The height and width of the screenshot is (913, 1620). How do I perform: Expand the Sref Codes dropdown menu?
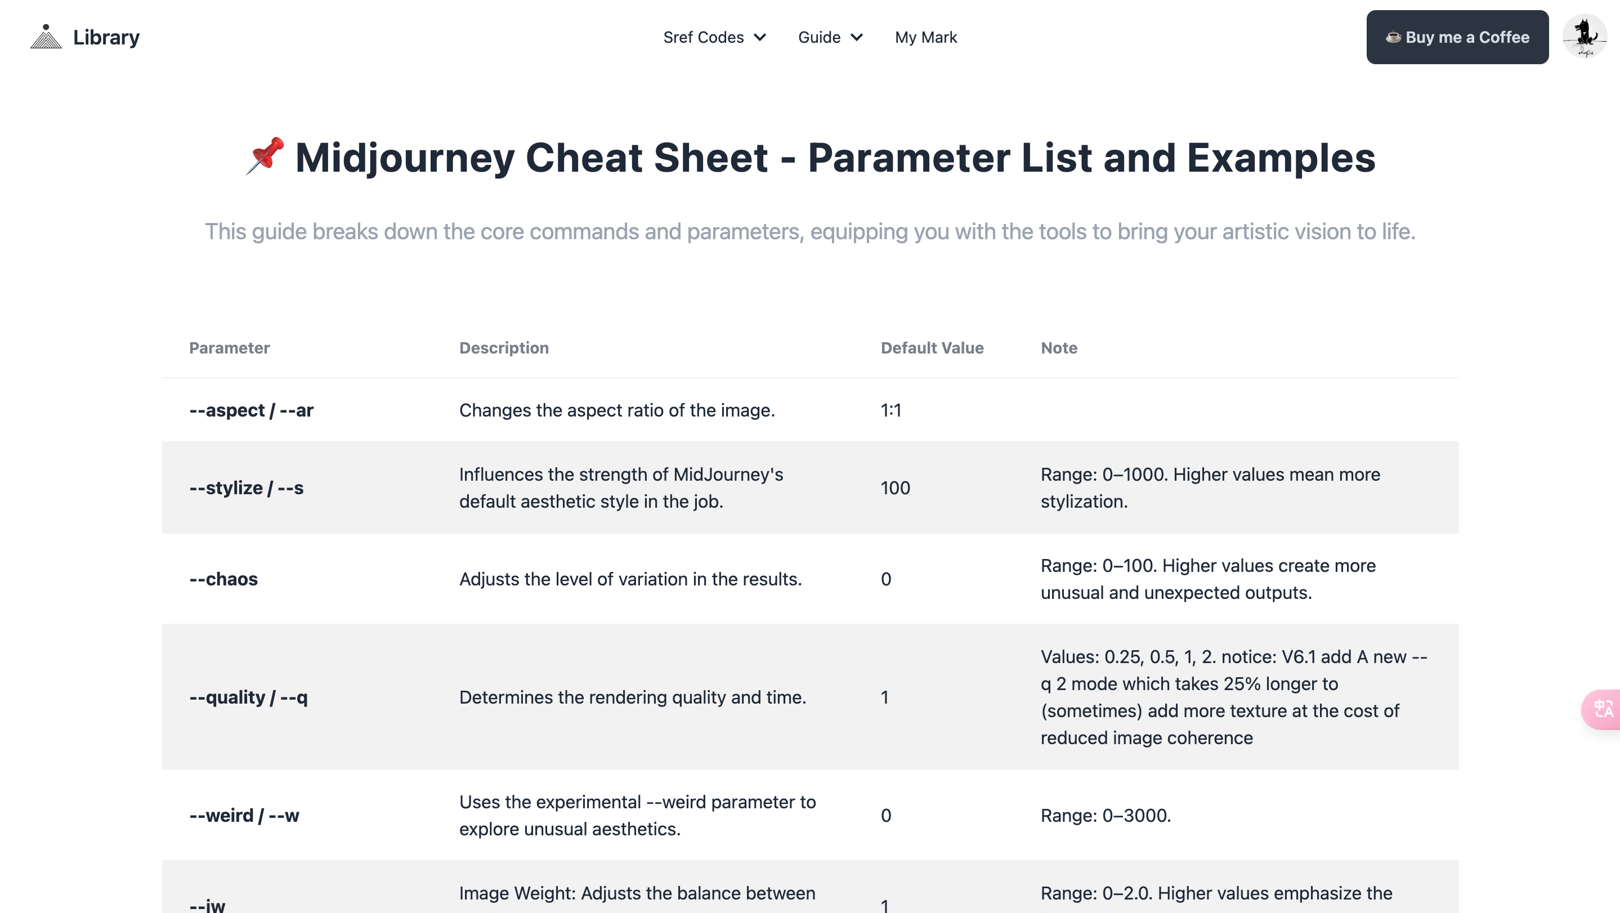click(x=703, y=37)
